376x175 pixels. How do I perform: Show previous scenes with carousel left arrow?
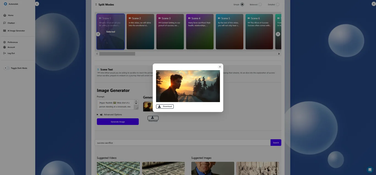click(98, 34)
